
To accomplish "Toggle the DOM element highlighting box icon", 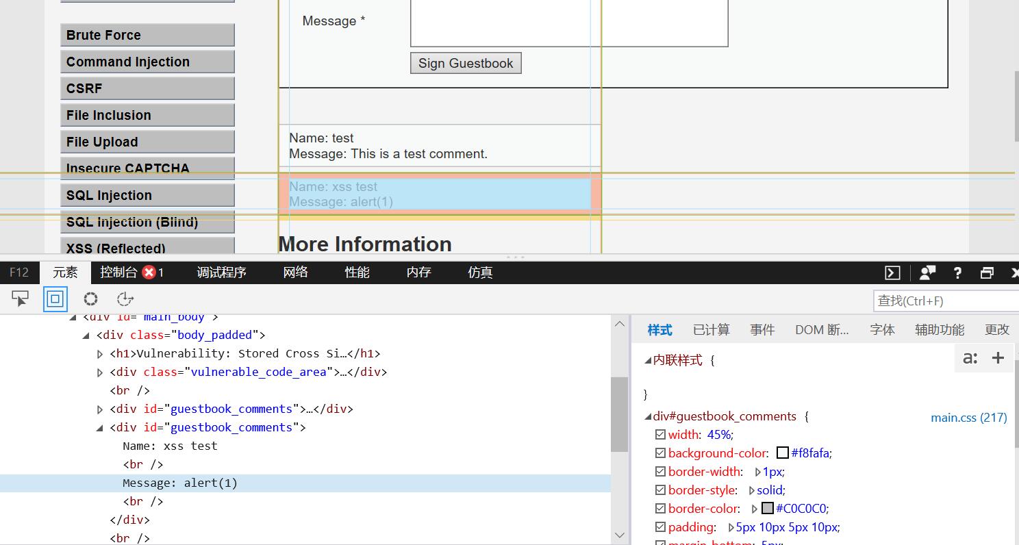I will tap(55, 299).
